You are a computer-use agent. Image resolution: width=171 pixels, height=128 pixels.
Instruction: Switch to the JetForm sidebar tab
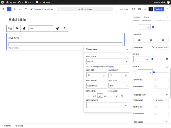pyautogui.click(x=137, y=17)
